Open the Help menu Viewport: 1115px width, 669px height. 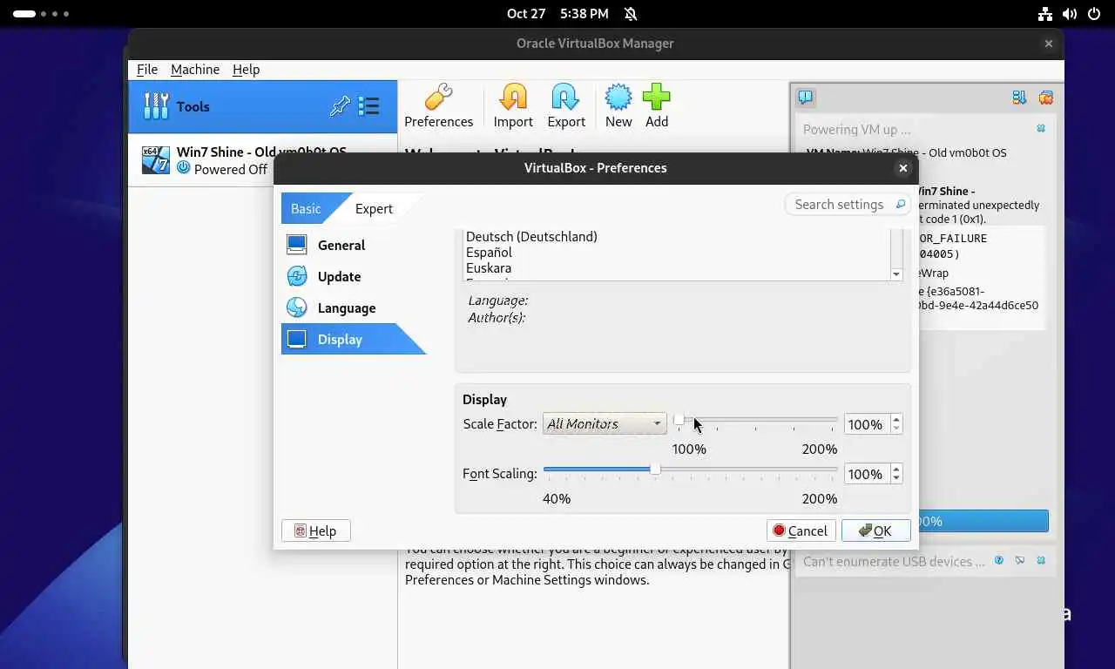point(246,69)
